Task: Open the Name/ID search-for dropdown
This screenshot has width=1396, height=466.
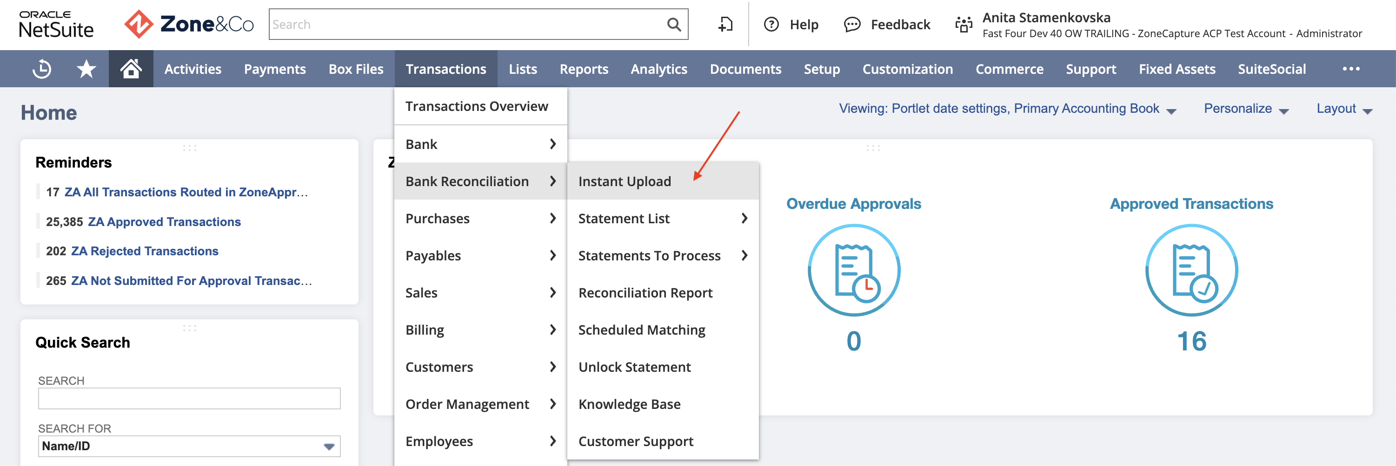Action: click(189, 446)
